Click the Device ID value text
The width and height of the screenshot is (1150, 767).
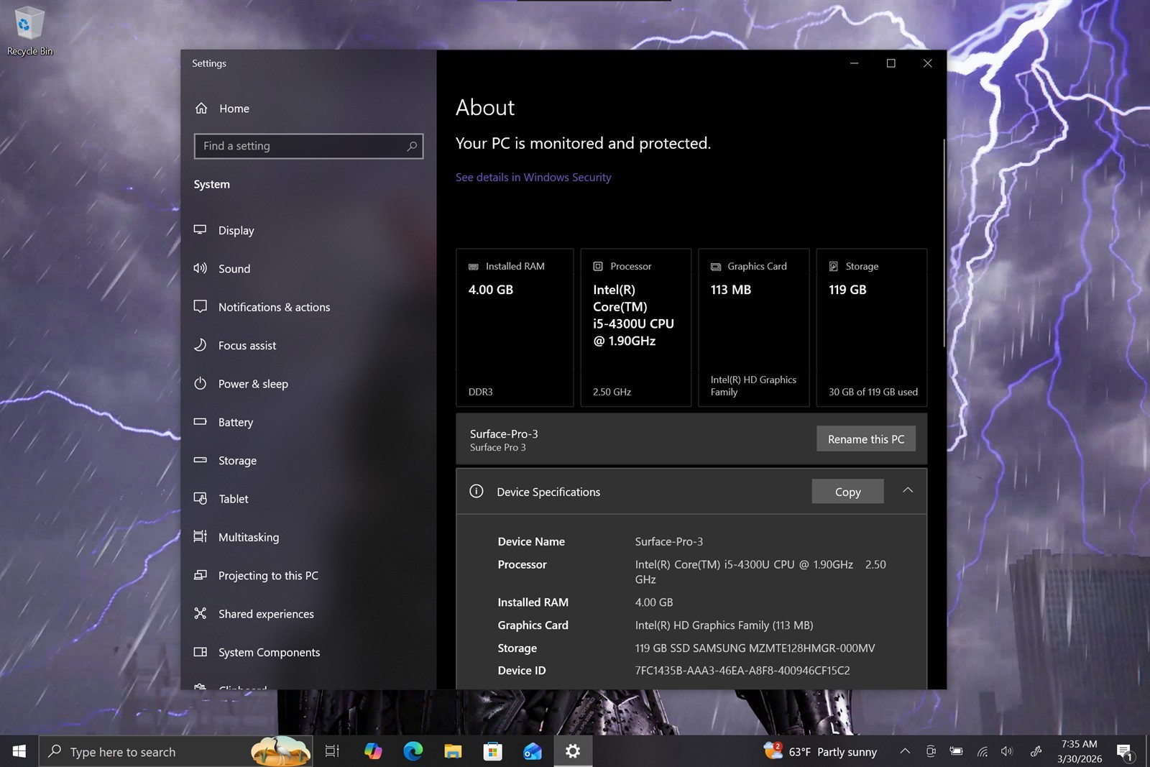pyautogui.click(x=742, y=670)
